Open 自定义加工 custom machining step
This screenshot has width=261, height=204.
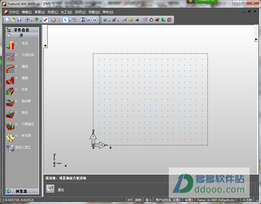click(x=19, y=148)
